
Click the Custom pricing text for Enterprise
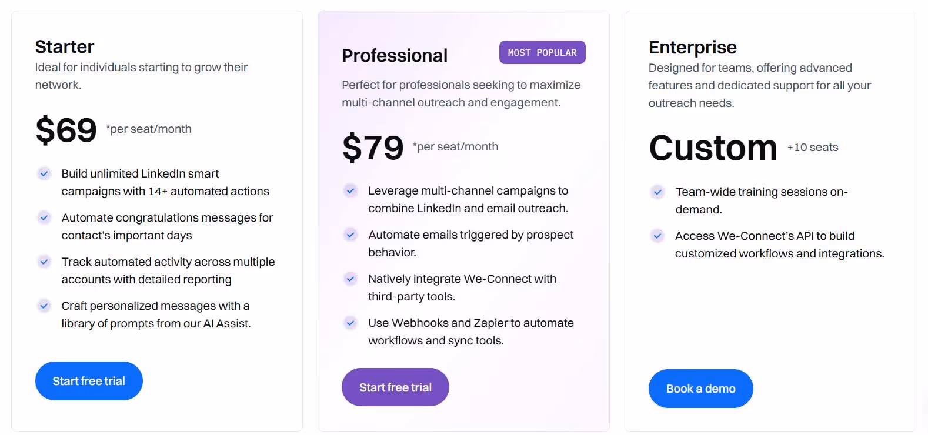[x=712, y=148]
